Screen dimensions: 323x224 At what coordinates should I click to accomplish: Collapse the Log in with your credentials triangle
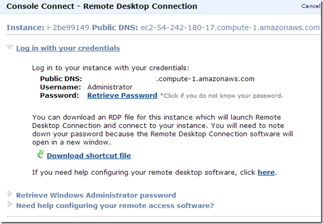coord(10,48)
